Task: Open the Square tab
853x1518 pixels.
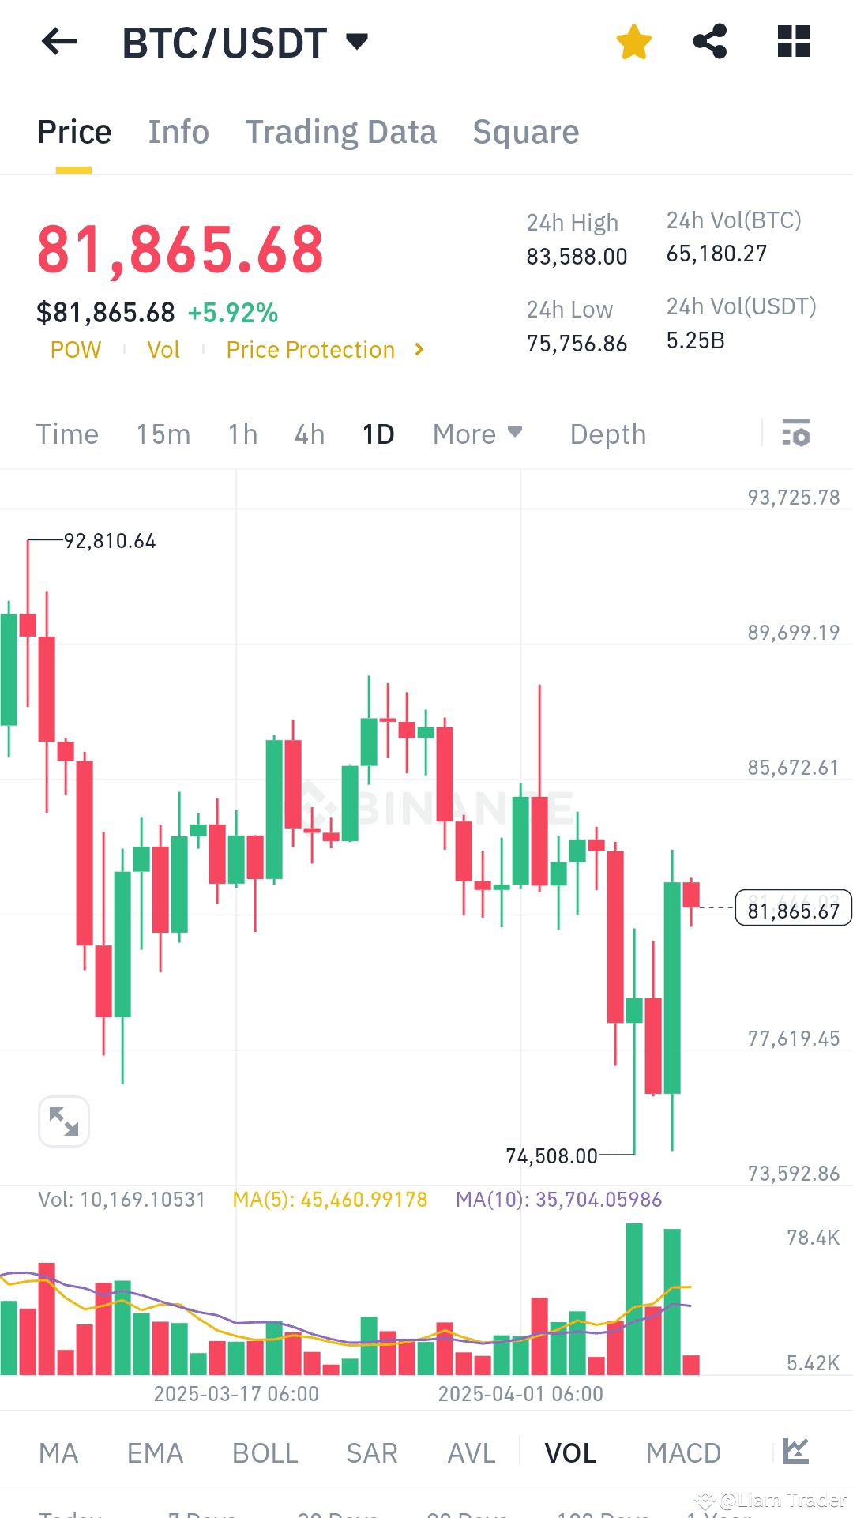Action: click(x=525, y=131)
